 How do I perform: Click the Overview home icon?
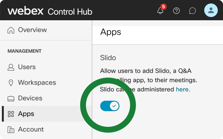point(11,30)
